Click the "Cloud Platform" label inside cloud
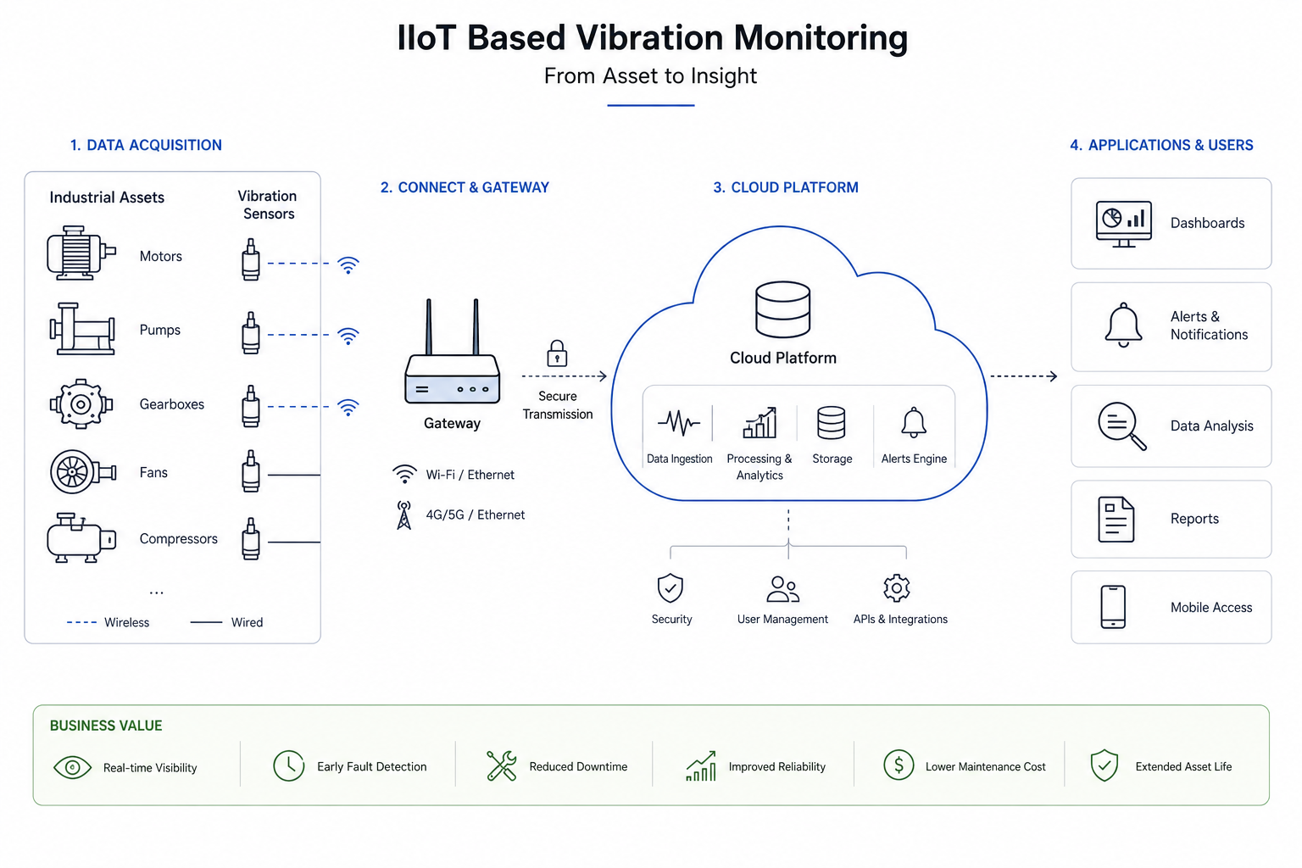The width and height of the screenshot is (1302, 868). pos(783,358)
